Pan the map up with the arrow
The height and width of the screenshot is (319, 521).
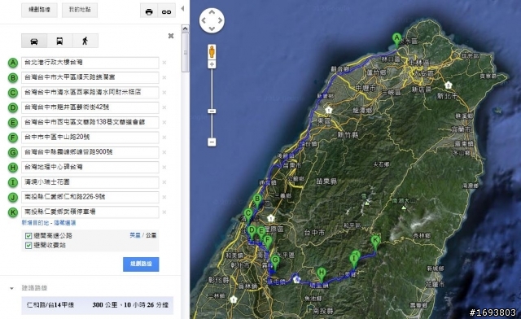point(212,12)
